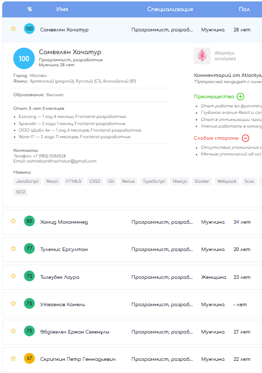Star candidate Самвелян Хачатур as favorite
Screen dimensions: 262x373
pyautogui.click(x=13, y=29)
